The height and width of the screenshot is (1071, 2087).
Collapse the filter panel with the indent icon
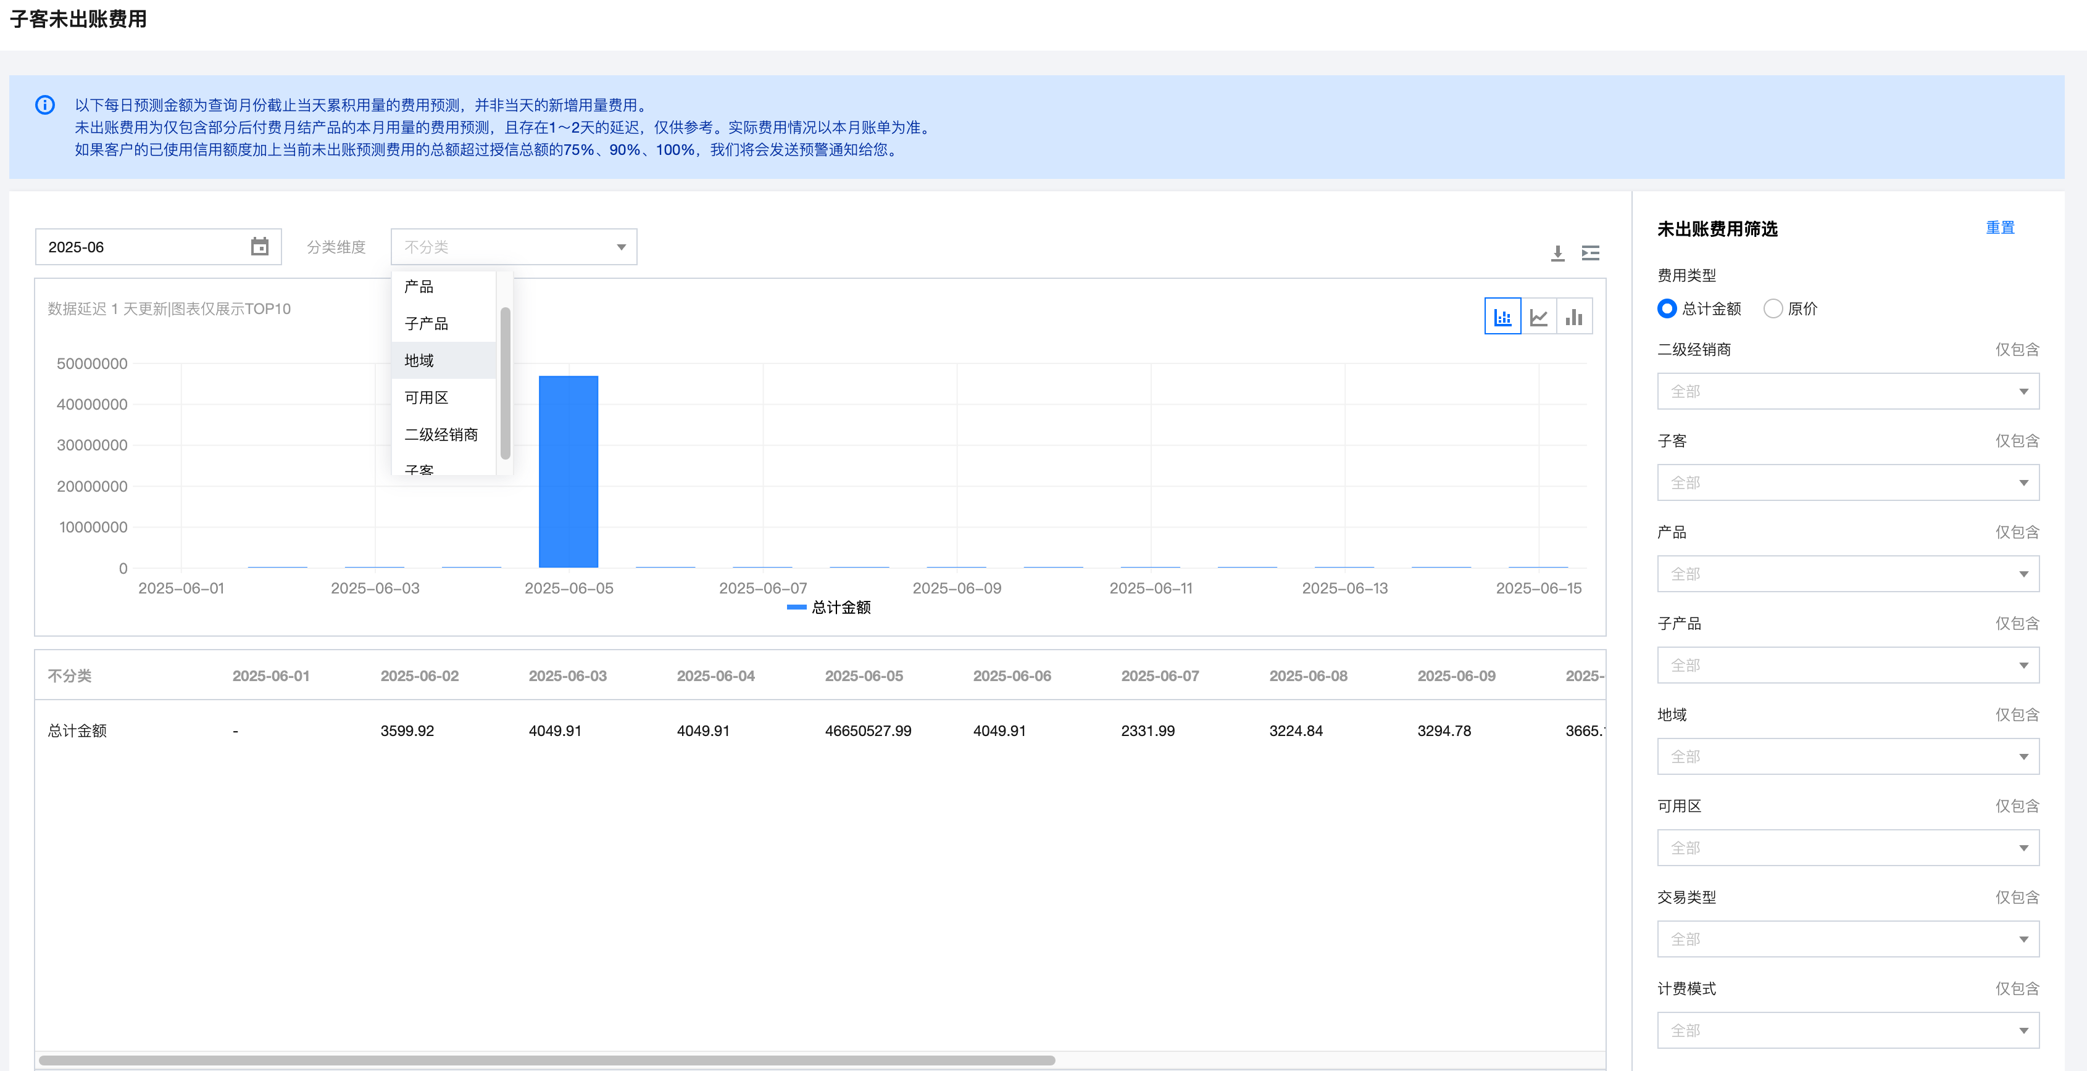click(x=1590, y=254)
